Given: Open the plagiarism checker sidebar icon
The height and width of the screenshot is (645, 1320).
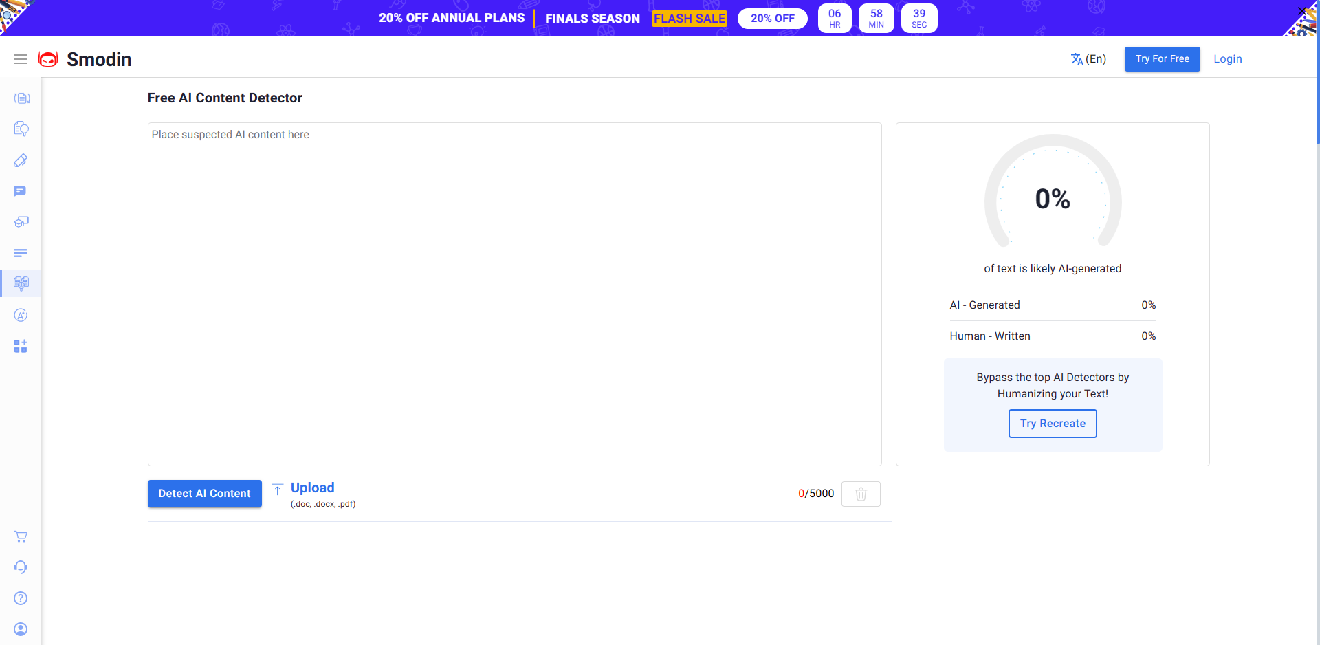Looking at the screenshot, I should [x=21, y=129].
